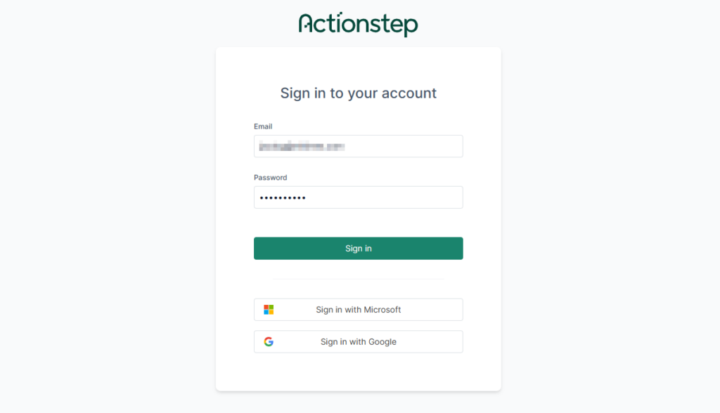Image resolution: width=720 pixels, height=413 pixels.
Task: Click the divider line below Sign in button
Action: coord(358,279)
